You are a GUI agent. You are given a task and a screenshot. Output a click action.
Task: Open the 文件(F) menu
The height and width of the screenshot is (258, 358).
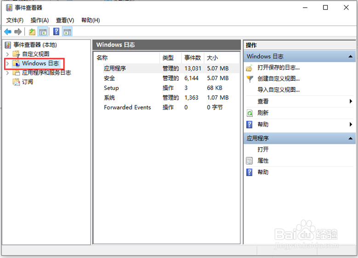(x=15, y=21)
